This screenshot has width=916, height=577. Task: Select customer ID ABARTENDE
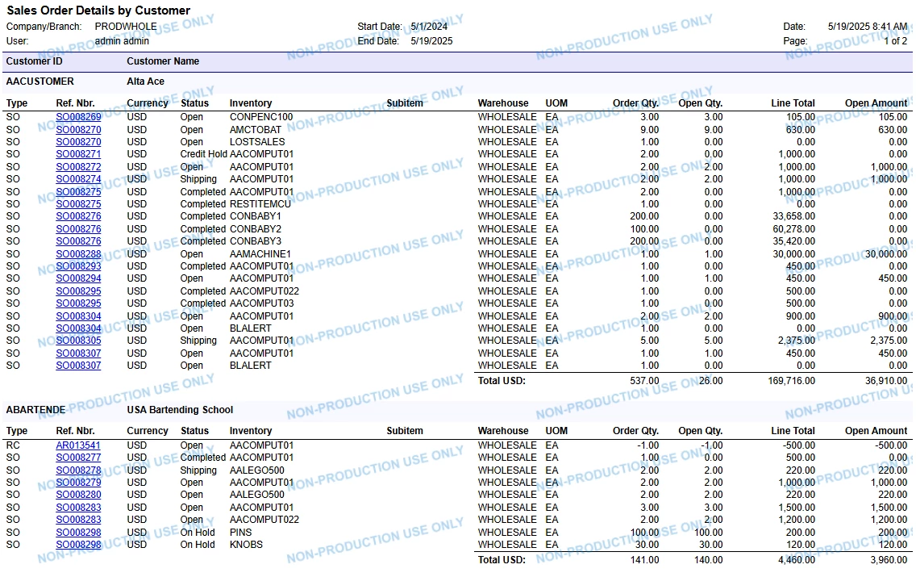pos(35,410)
